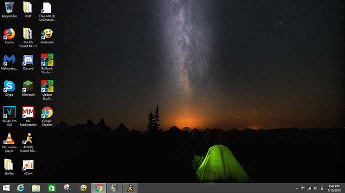Image resolution: width=345 pixels, height=193 pixels.
Task: Switch to Chrome window in taskbar
Action: [x=98, y=188]
